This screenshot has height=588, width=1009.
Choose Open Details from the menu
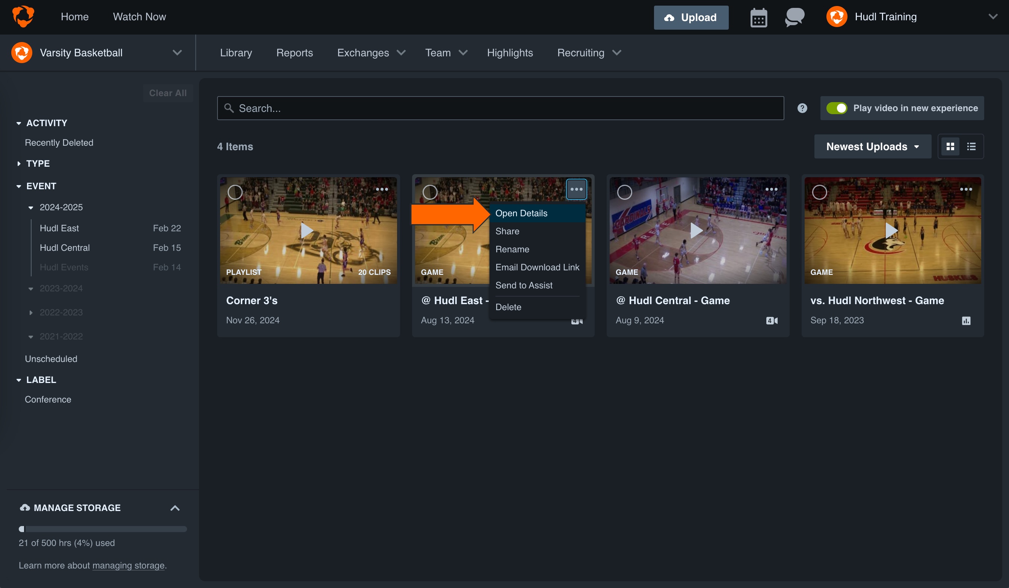(x=521, y=213)
